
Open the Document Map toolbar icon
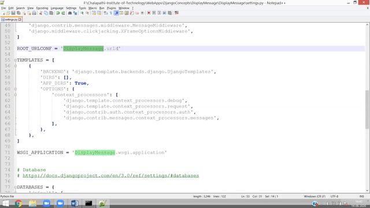[x=127, y=13]
